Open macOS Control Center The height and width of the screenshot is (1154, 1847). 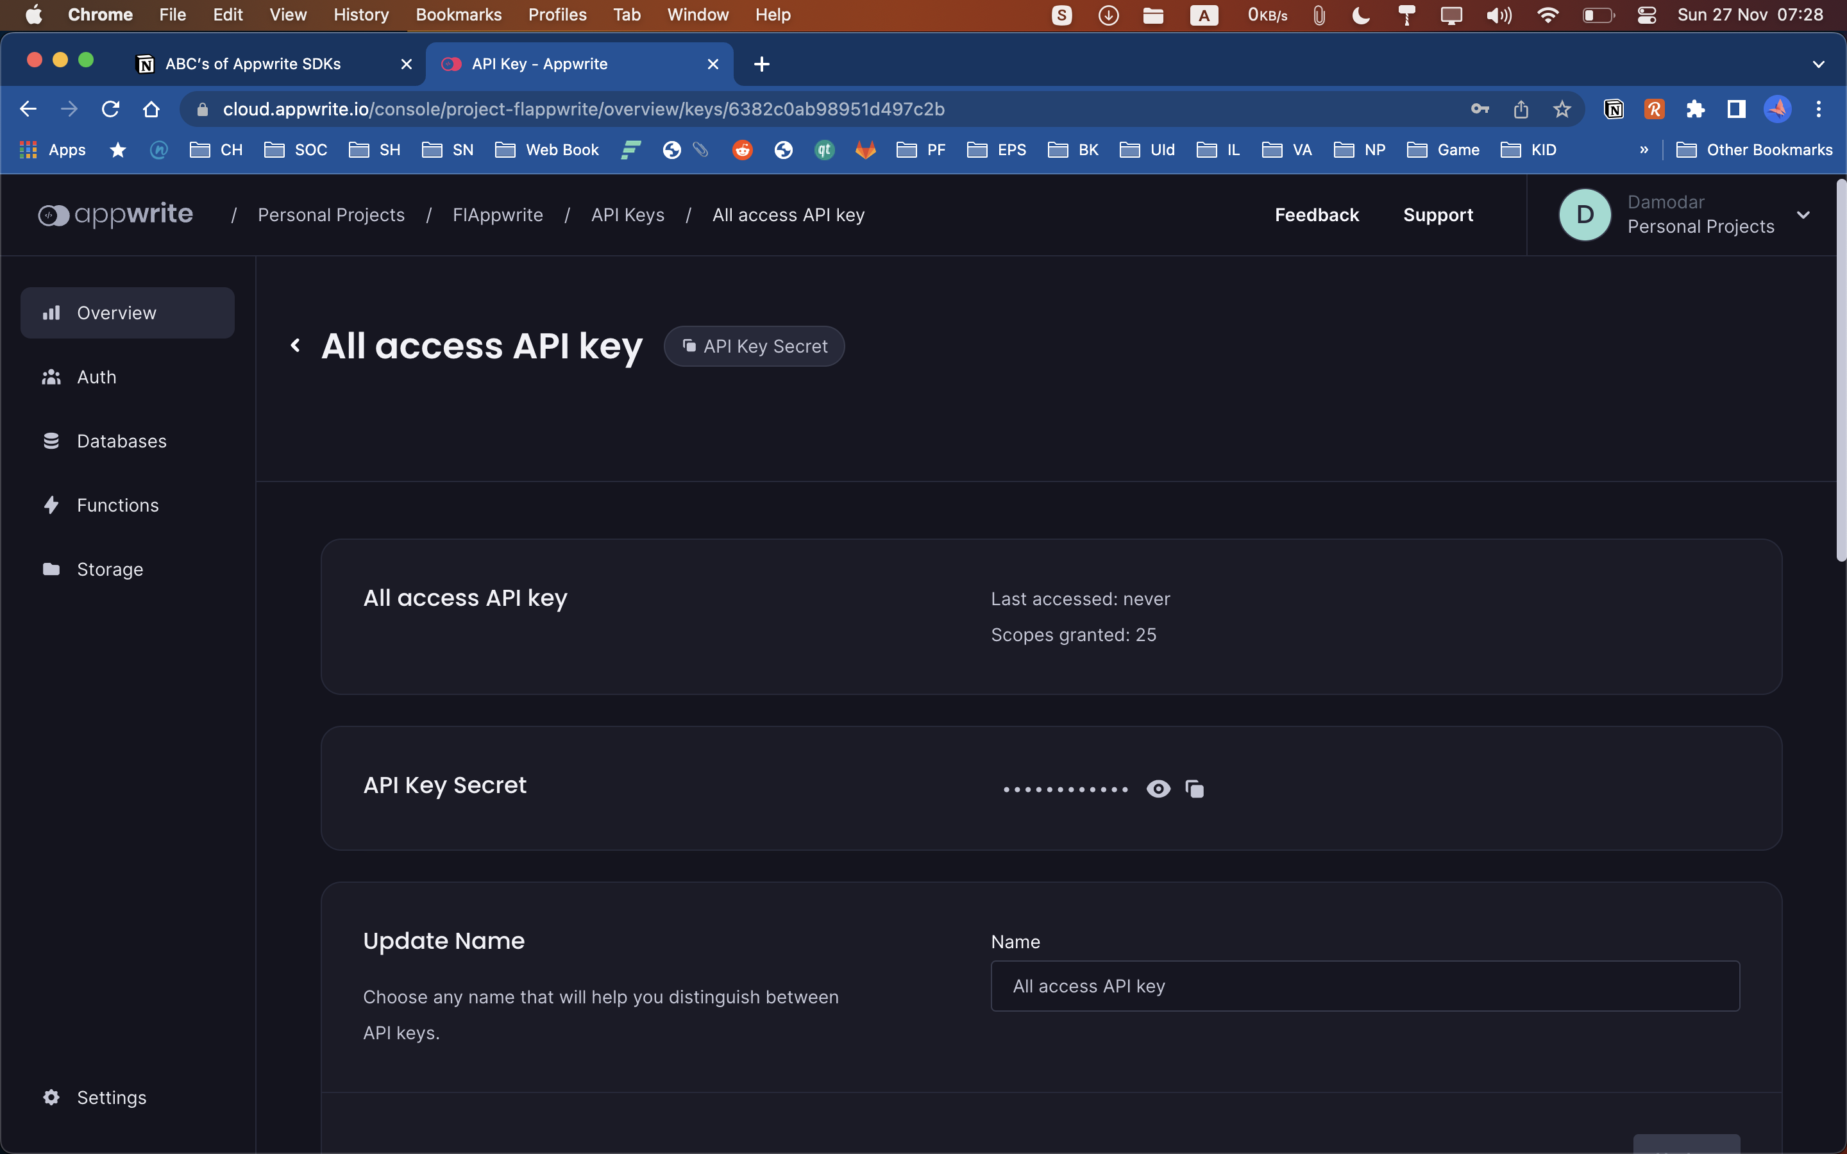coord(1646,15)
